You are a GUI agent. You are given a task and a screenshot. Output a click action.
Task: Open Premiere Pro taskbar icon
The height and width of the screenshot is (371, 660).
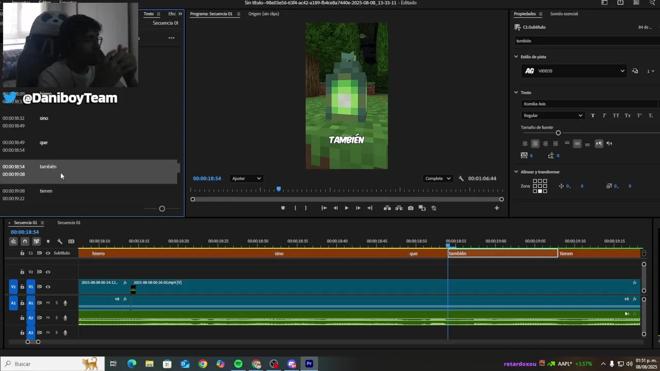point(309,364)
